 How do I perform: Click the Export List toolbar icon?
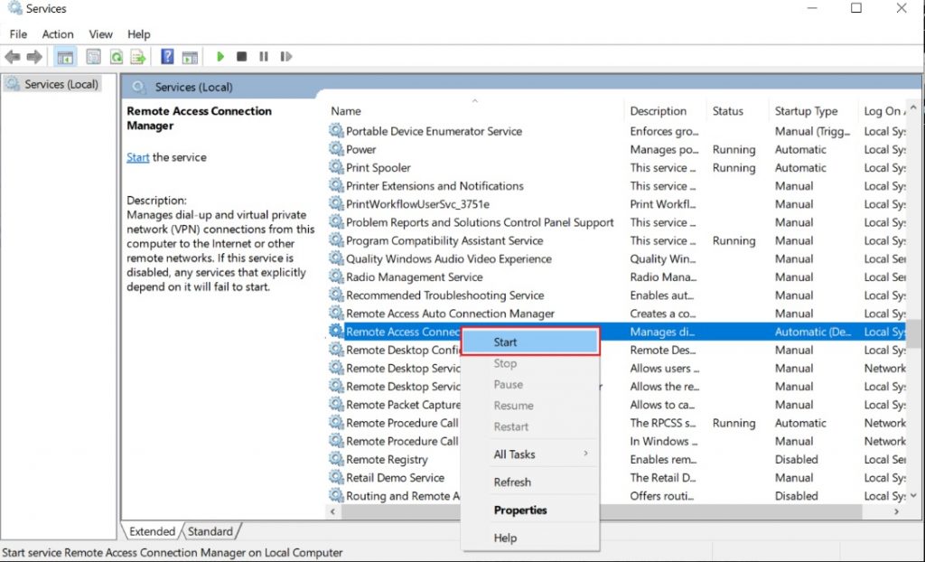point(138,57)
